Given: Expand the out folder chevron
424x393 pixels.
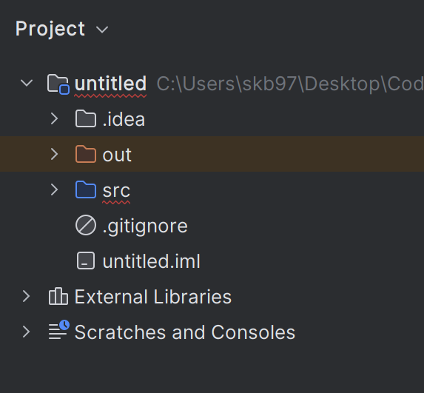Looking at the screenshot, I should click(x=54, y=154).
